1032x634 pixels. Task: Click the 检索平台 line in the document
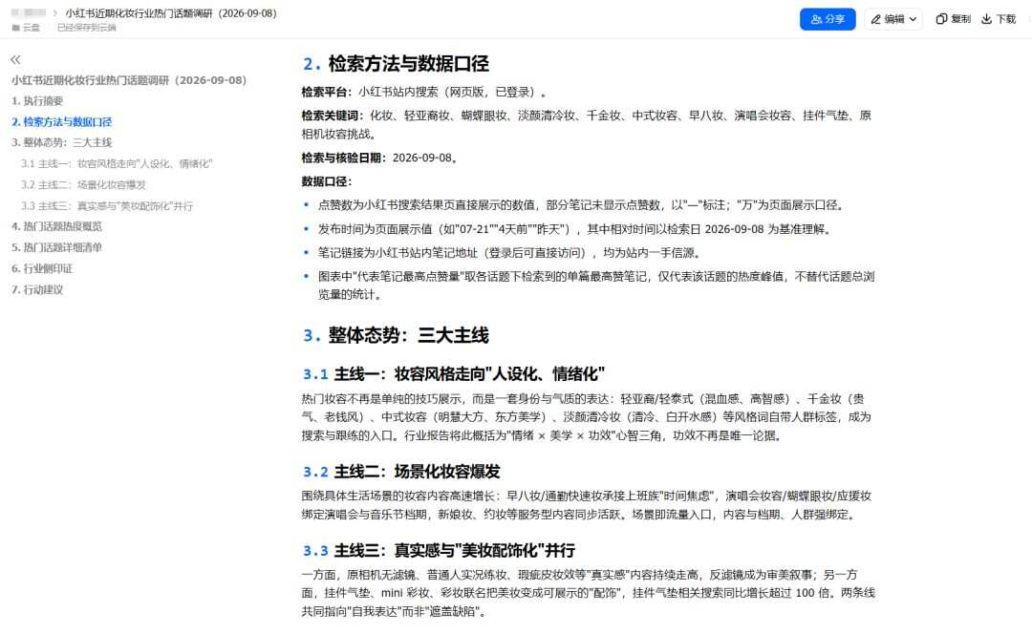click(x=424, y=92)
